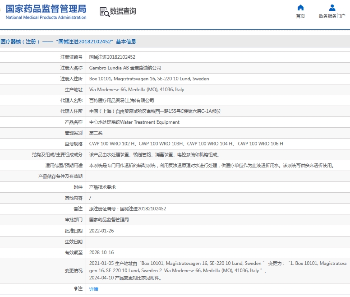Viewport: 350px width, 297px height.
Task: Click the data query magnifier icon
Action: pyautogui.click(x=105, y=12)
